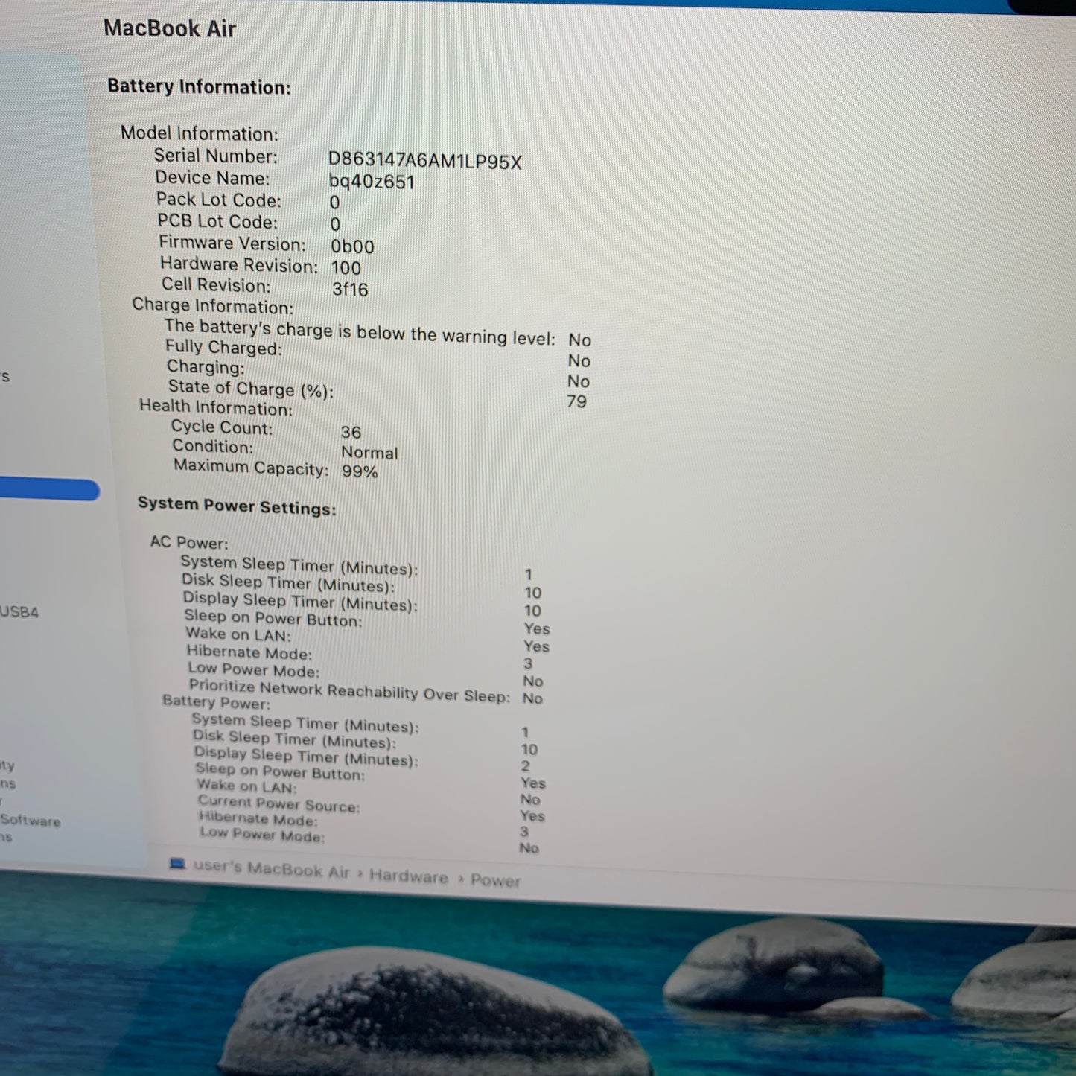Viewport: 1076px width, 1076px height.
Task: Click the battery warning level row label
Action: tap(360, 331)
